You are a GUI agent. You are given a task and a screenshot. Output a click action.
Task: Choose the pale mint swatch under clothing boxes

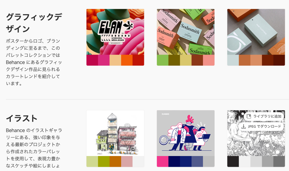[233, 60]
